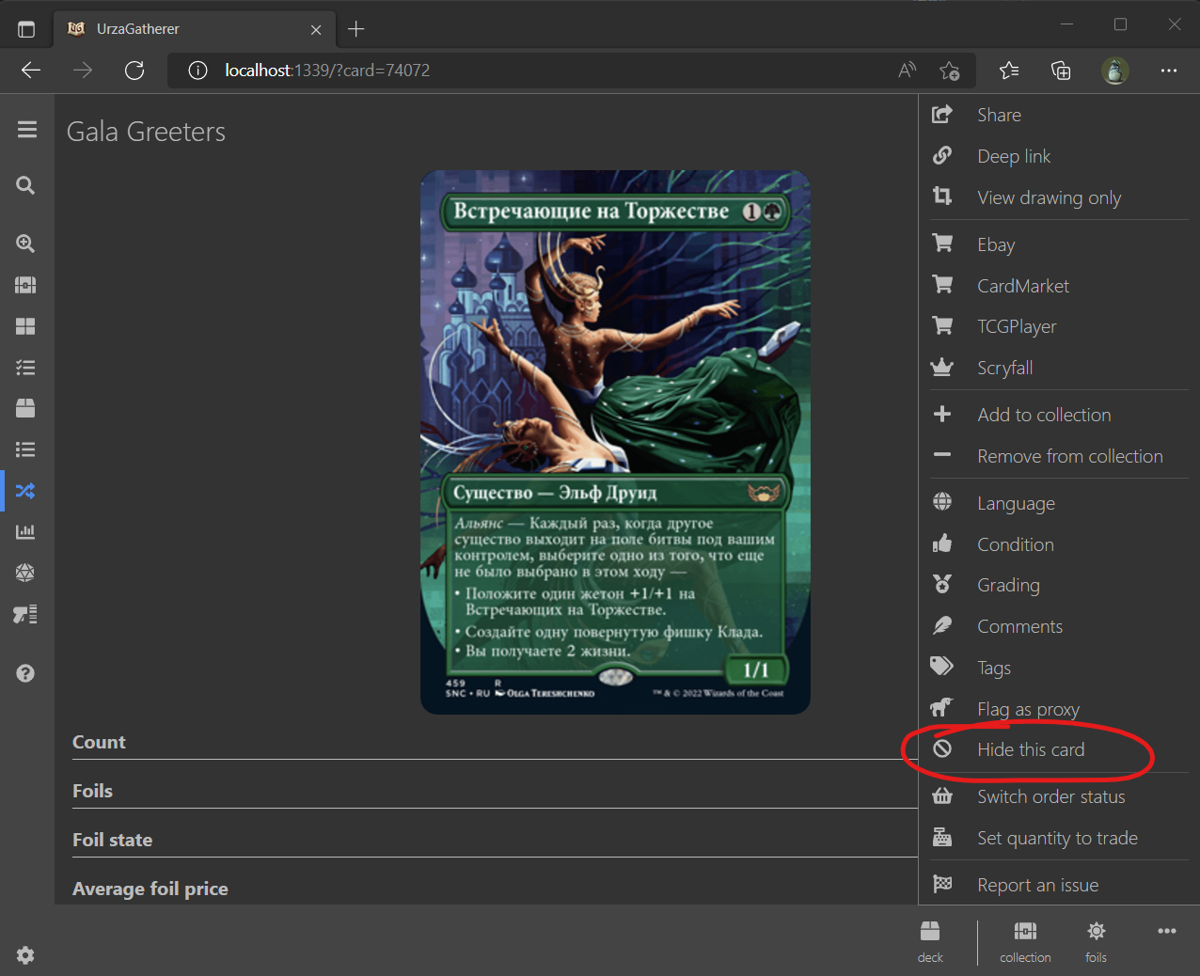Click the Average foil price label

point(150,889)
